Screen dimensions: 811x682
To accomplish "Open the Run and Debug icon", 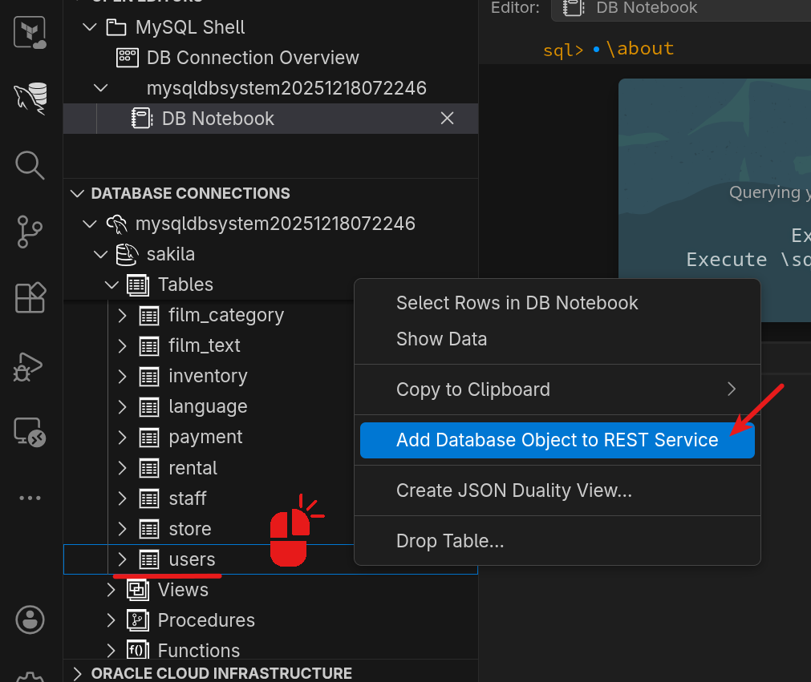I will coord(30,366).
